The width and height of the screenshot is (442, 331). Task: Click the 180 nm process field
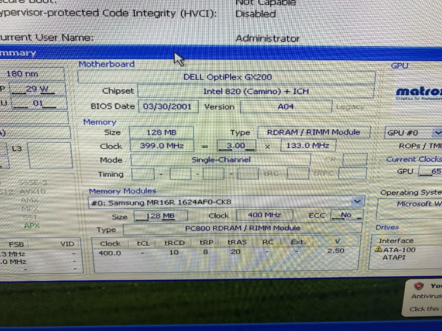point(32,74)
